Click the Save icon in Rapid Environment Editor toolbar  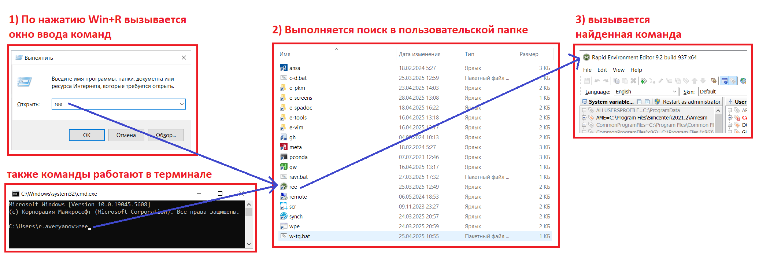[587, 81]
